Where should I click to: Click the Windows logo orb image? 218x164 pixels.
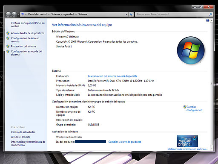point(191,50)
